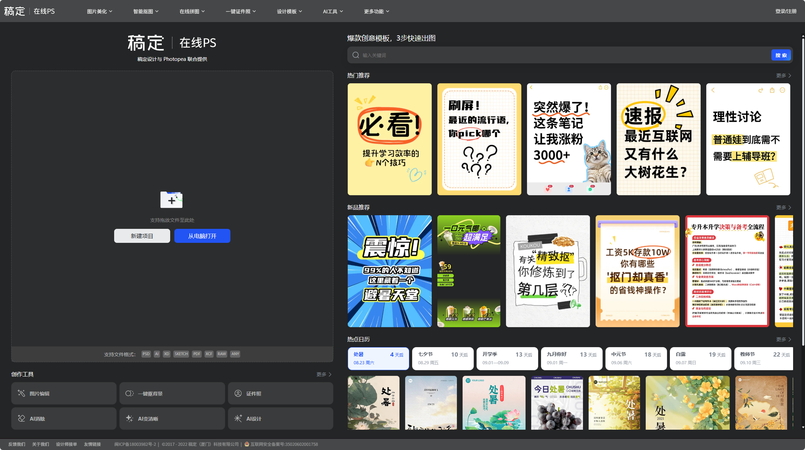Launch the AI消除 eraser tool

[x=64, y=419]
